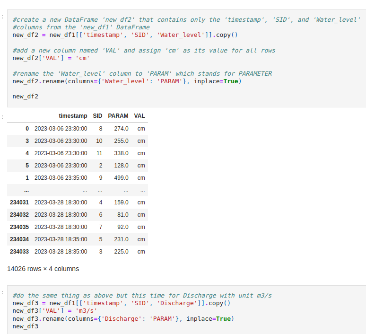
Task: Click the 'PARAM' column header
Action: (118, 116)
